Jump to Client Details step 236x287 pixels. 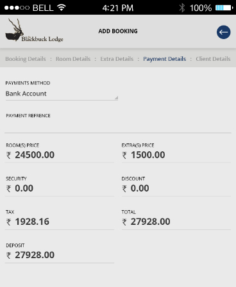point(213,59)
